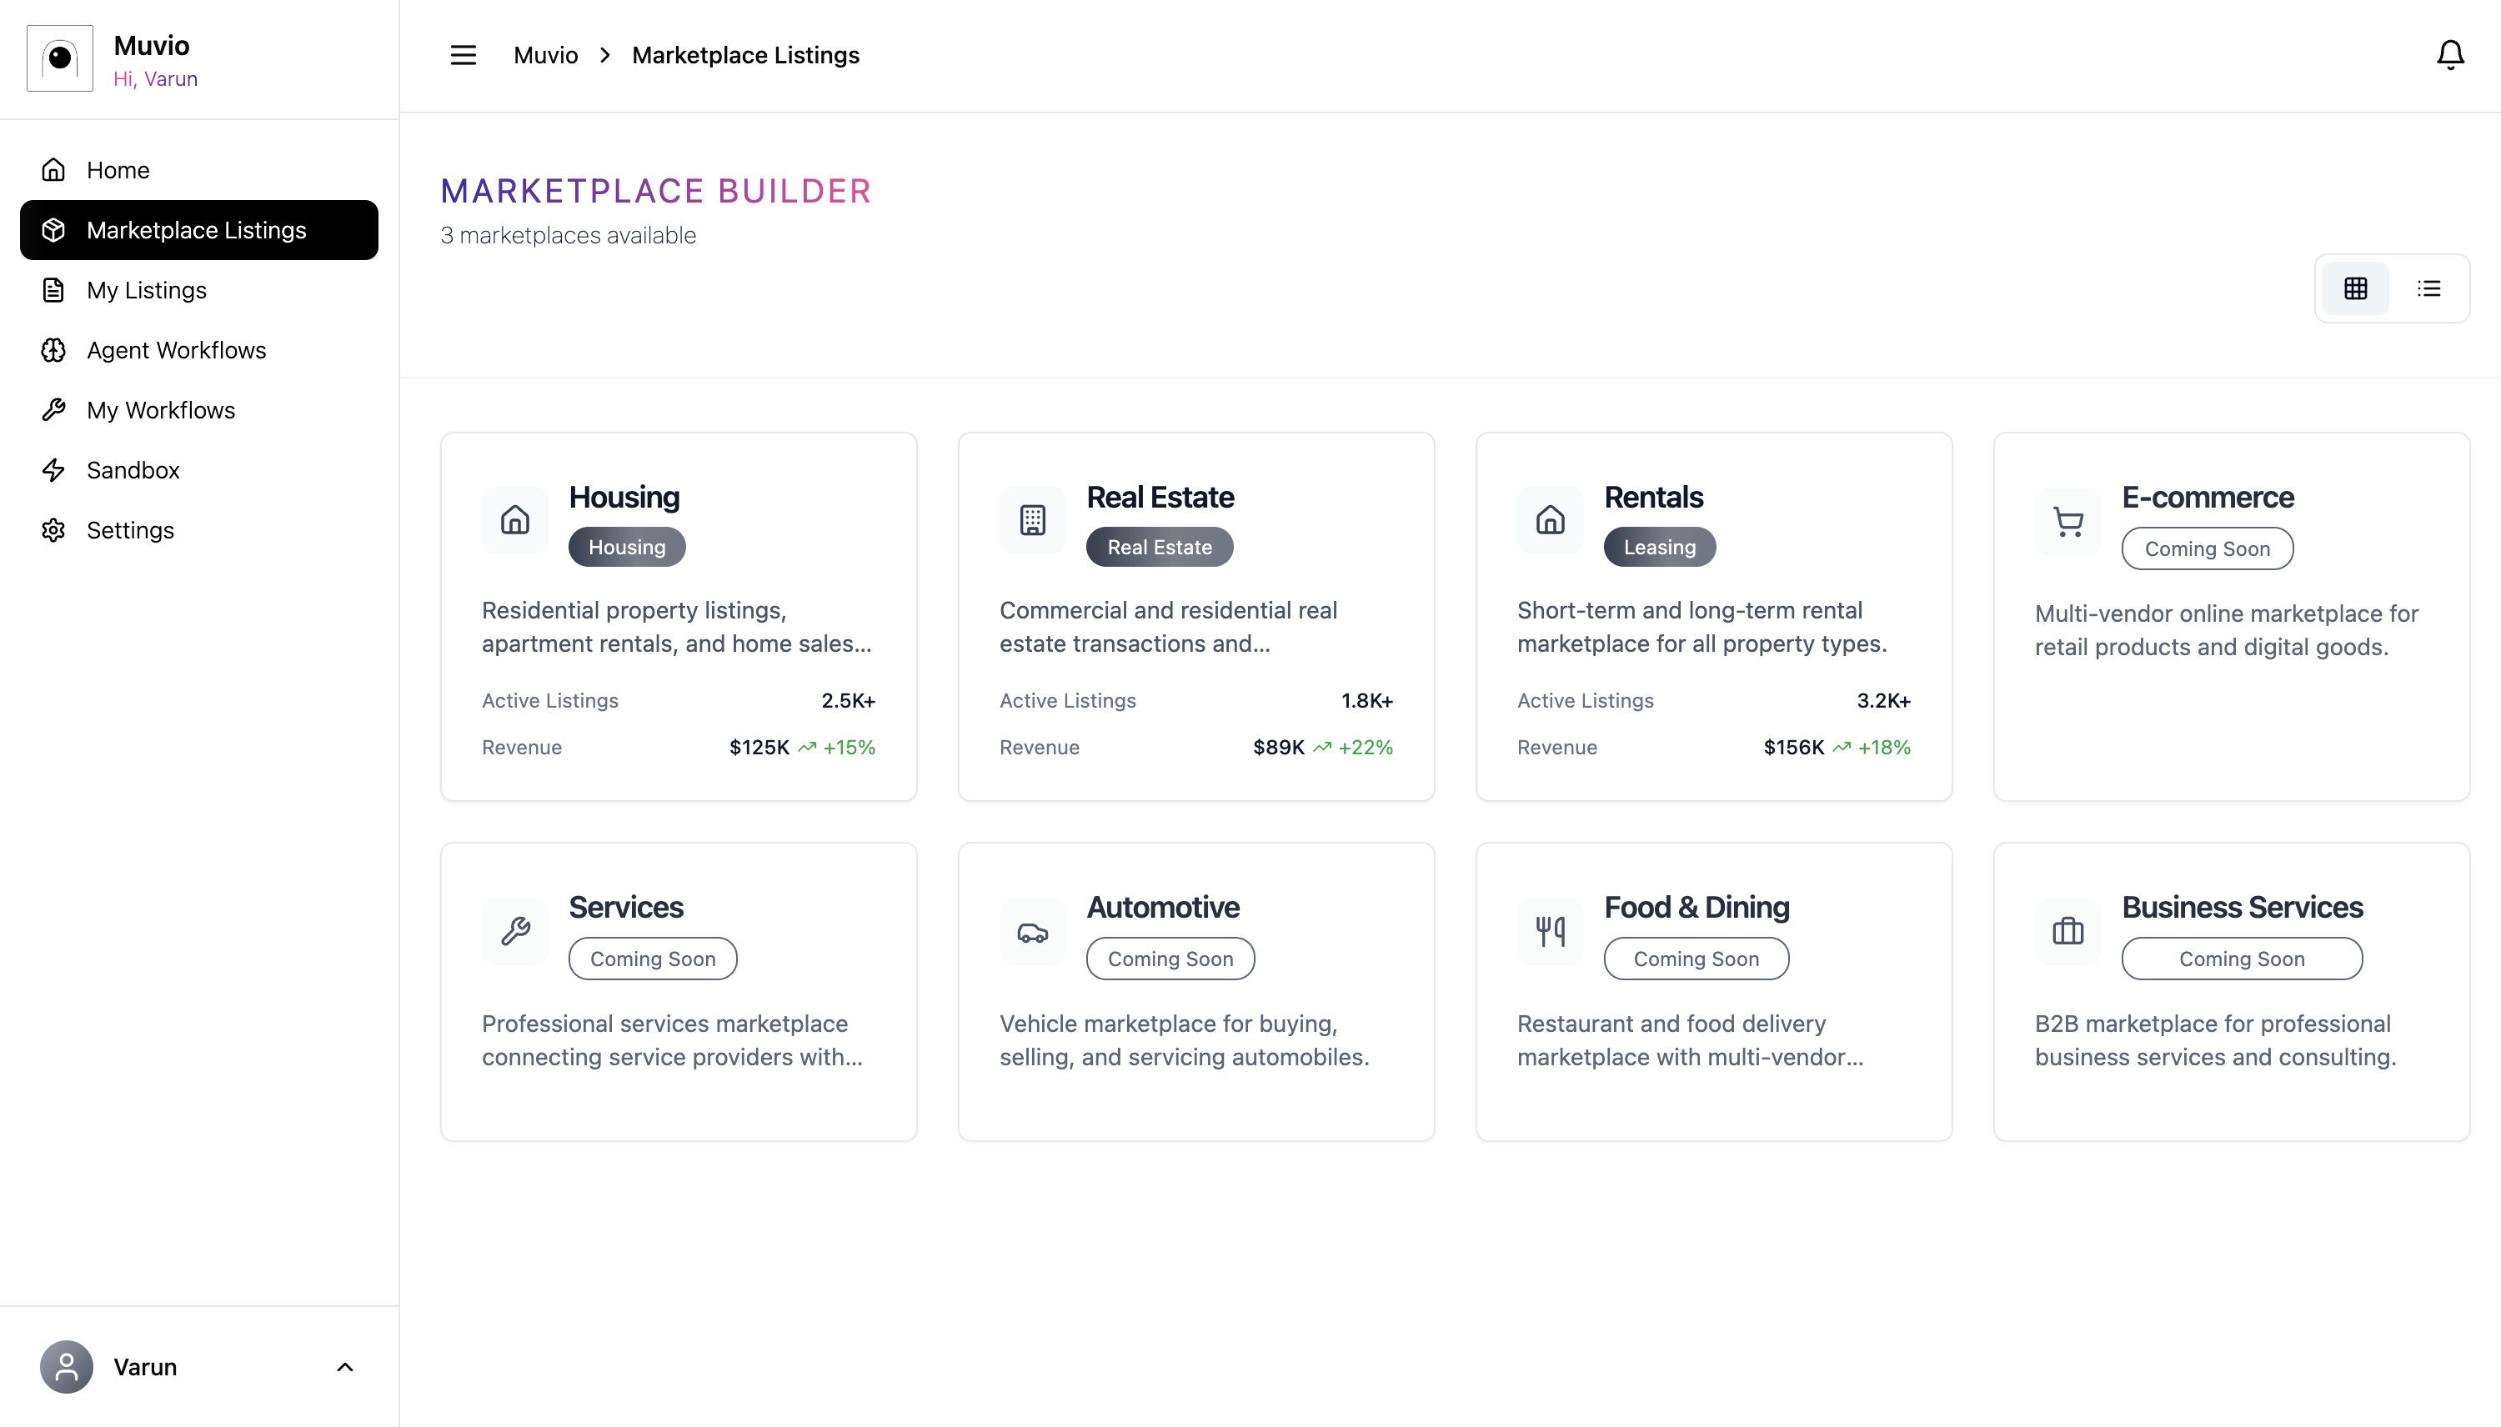Click Varun's profile avatar
Viewport: 2501px width, 1427px height.
point(67,1366)
